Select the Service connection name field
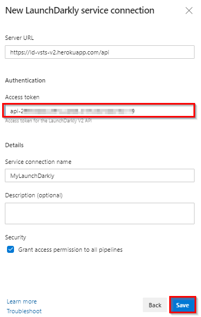The width and height of the screenshot is (201, 317). click(x=100, y=176)
